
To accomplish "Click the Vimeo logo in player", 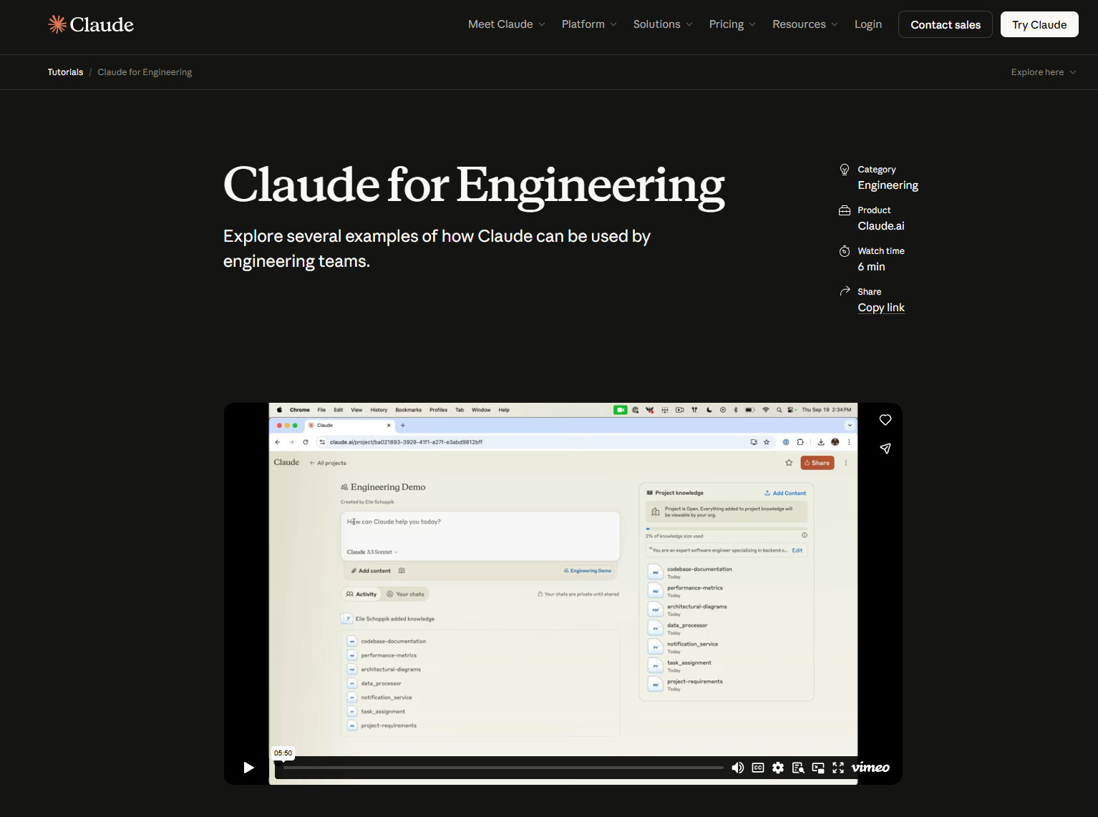I will click(x=870, y=768).
